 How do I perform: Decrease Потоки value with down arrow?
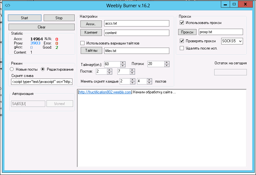(167, 65)
